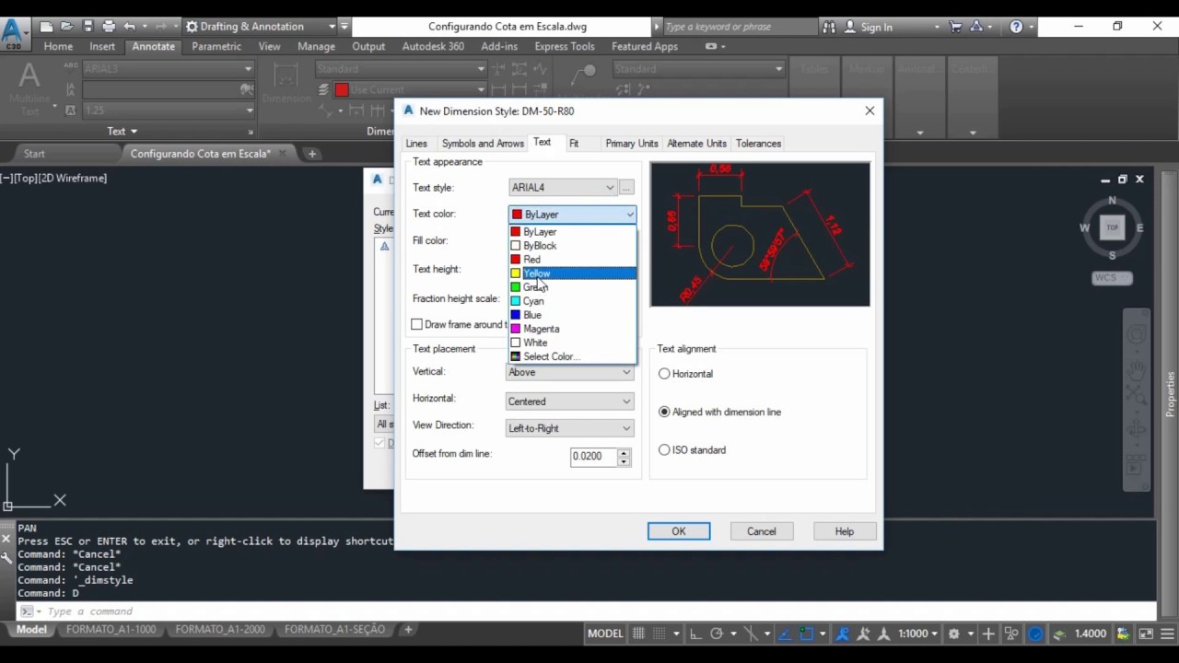Viewport: 1179px width, 663px height.
Task: Click the ViewCube TOP face
Action: [x=1112, y=227]
